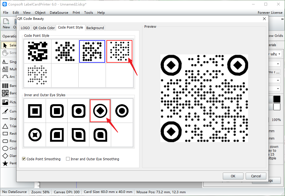This screenshot has height=196, width=285.
Task: Click the white color swatch in main window
Action: pyautogui.click(x=277, y=107)
